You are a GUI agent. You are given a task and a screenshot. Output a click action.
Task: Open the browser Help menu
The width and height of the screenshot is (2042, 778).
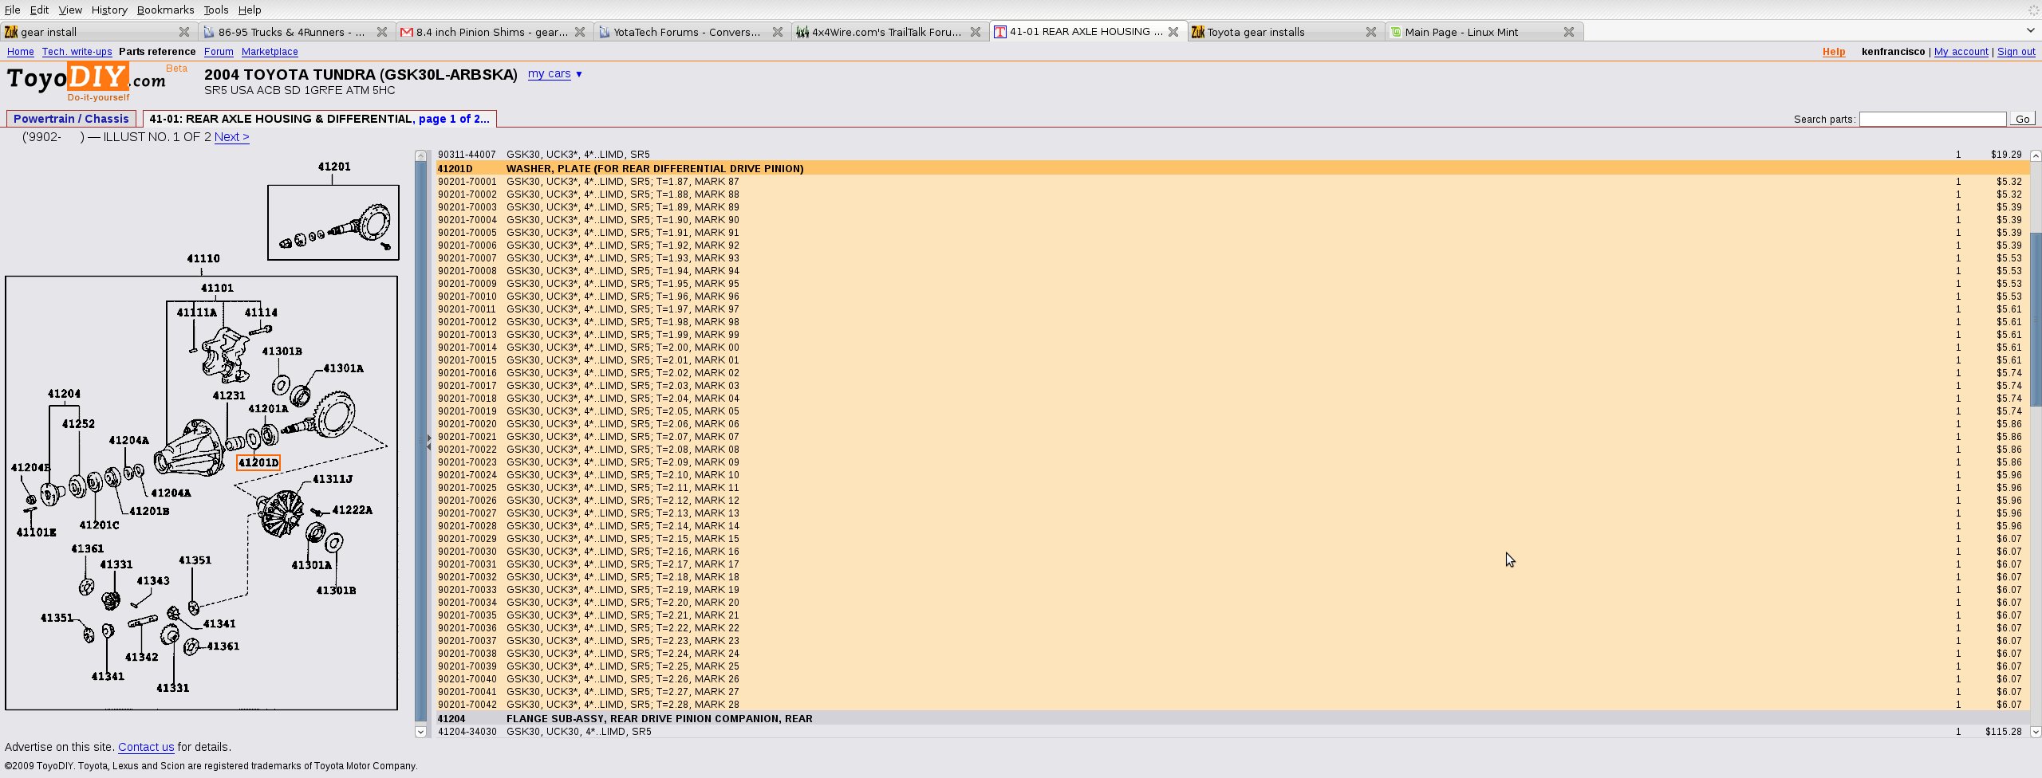click(x=250, y=10)
